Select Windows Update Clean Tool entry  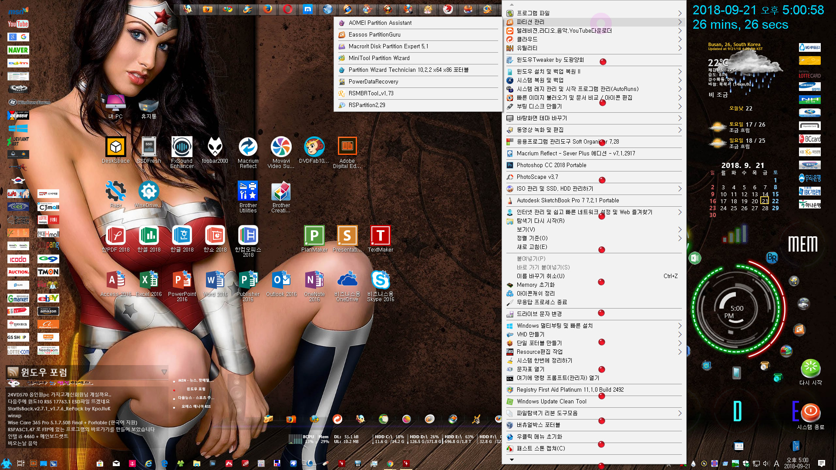594,401
